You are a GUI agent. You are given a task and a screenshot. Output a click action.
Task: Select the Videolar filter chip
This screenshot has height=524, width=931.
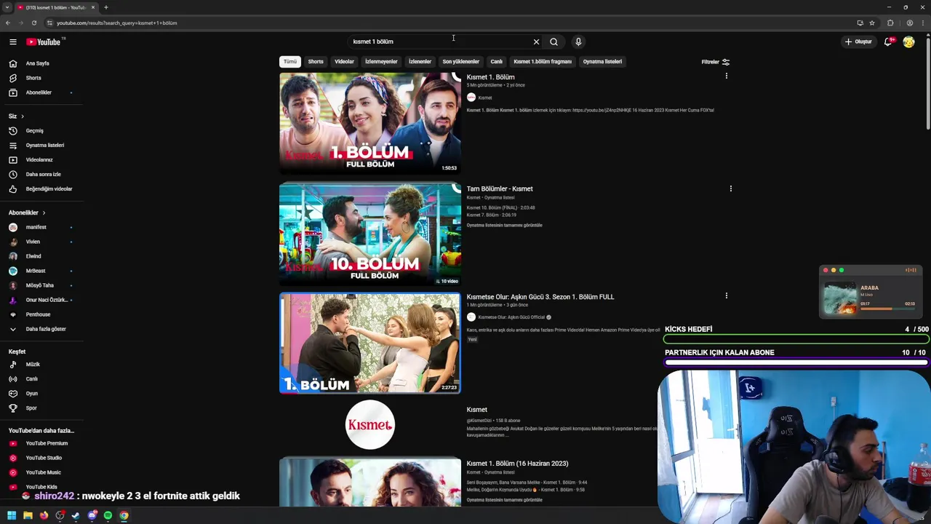344,62
